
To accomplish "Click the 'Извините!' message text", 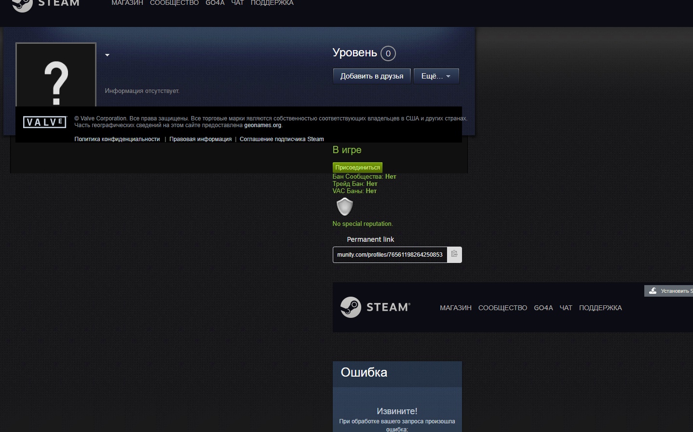I will click(x=397, y=411).
